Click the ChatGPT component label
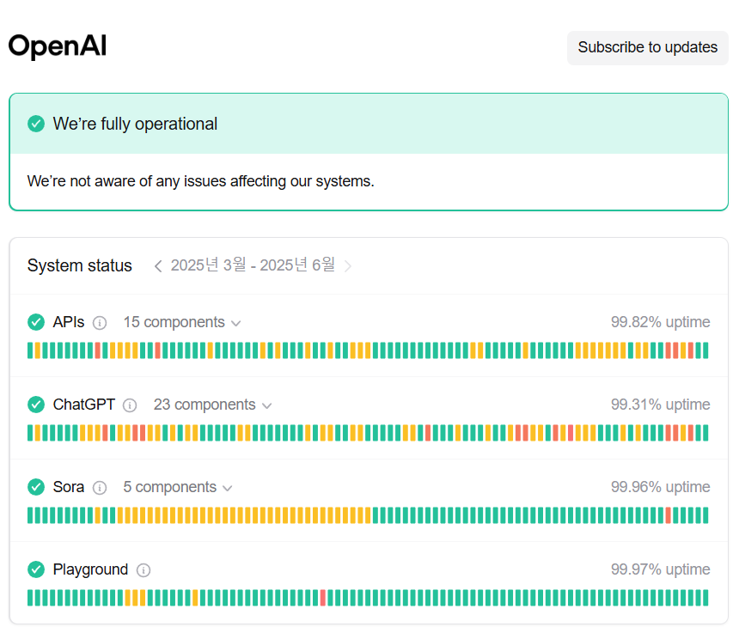739x633 pixels. point(84,405)
